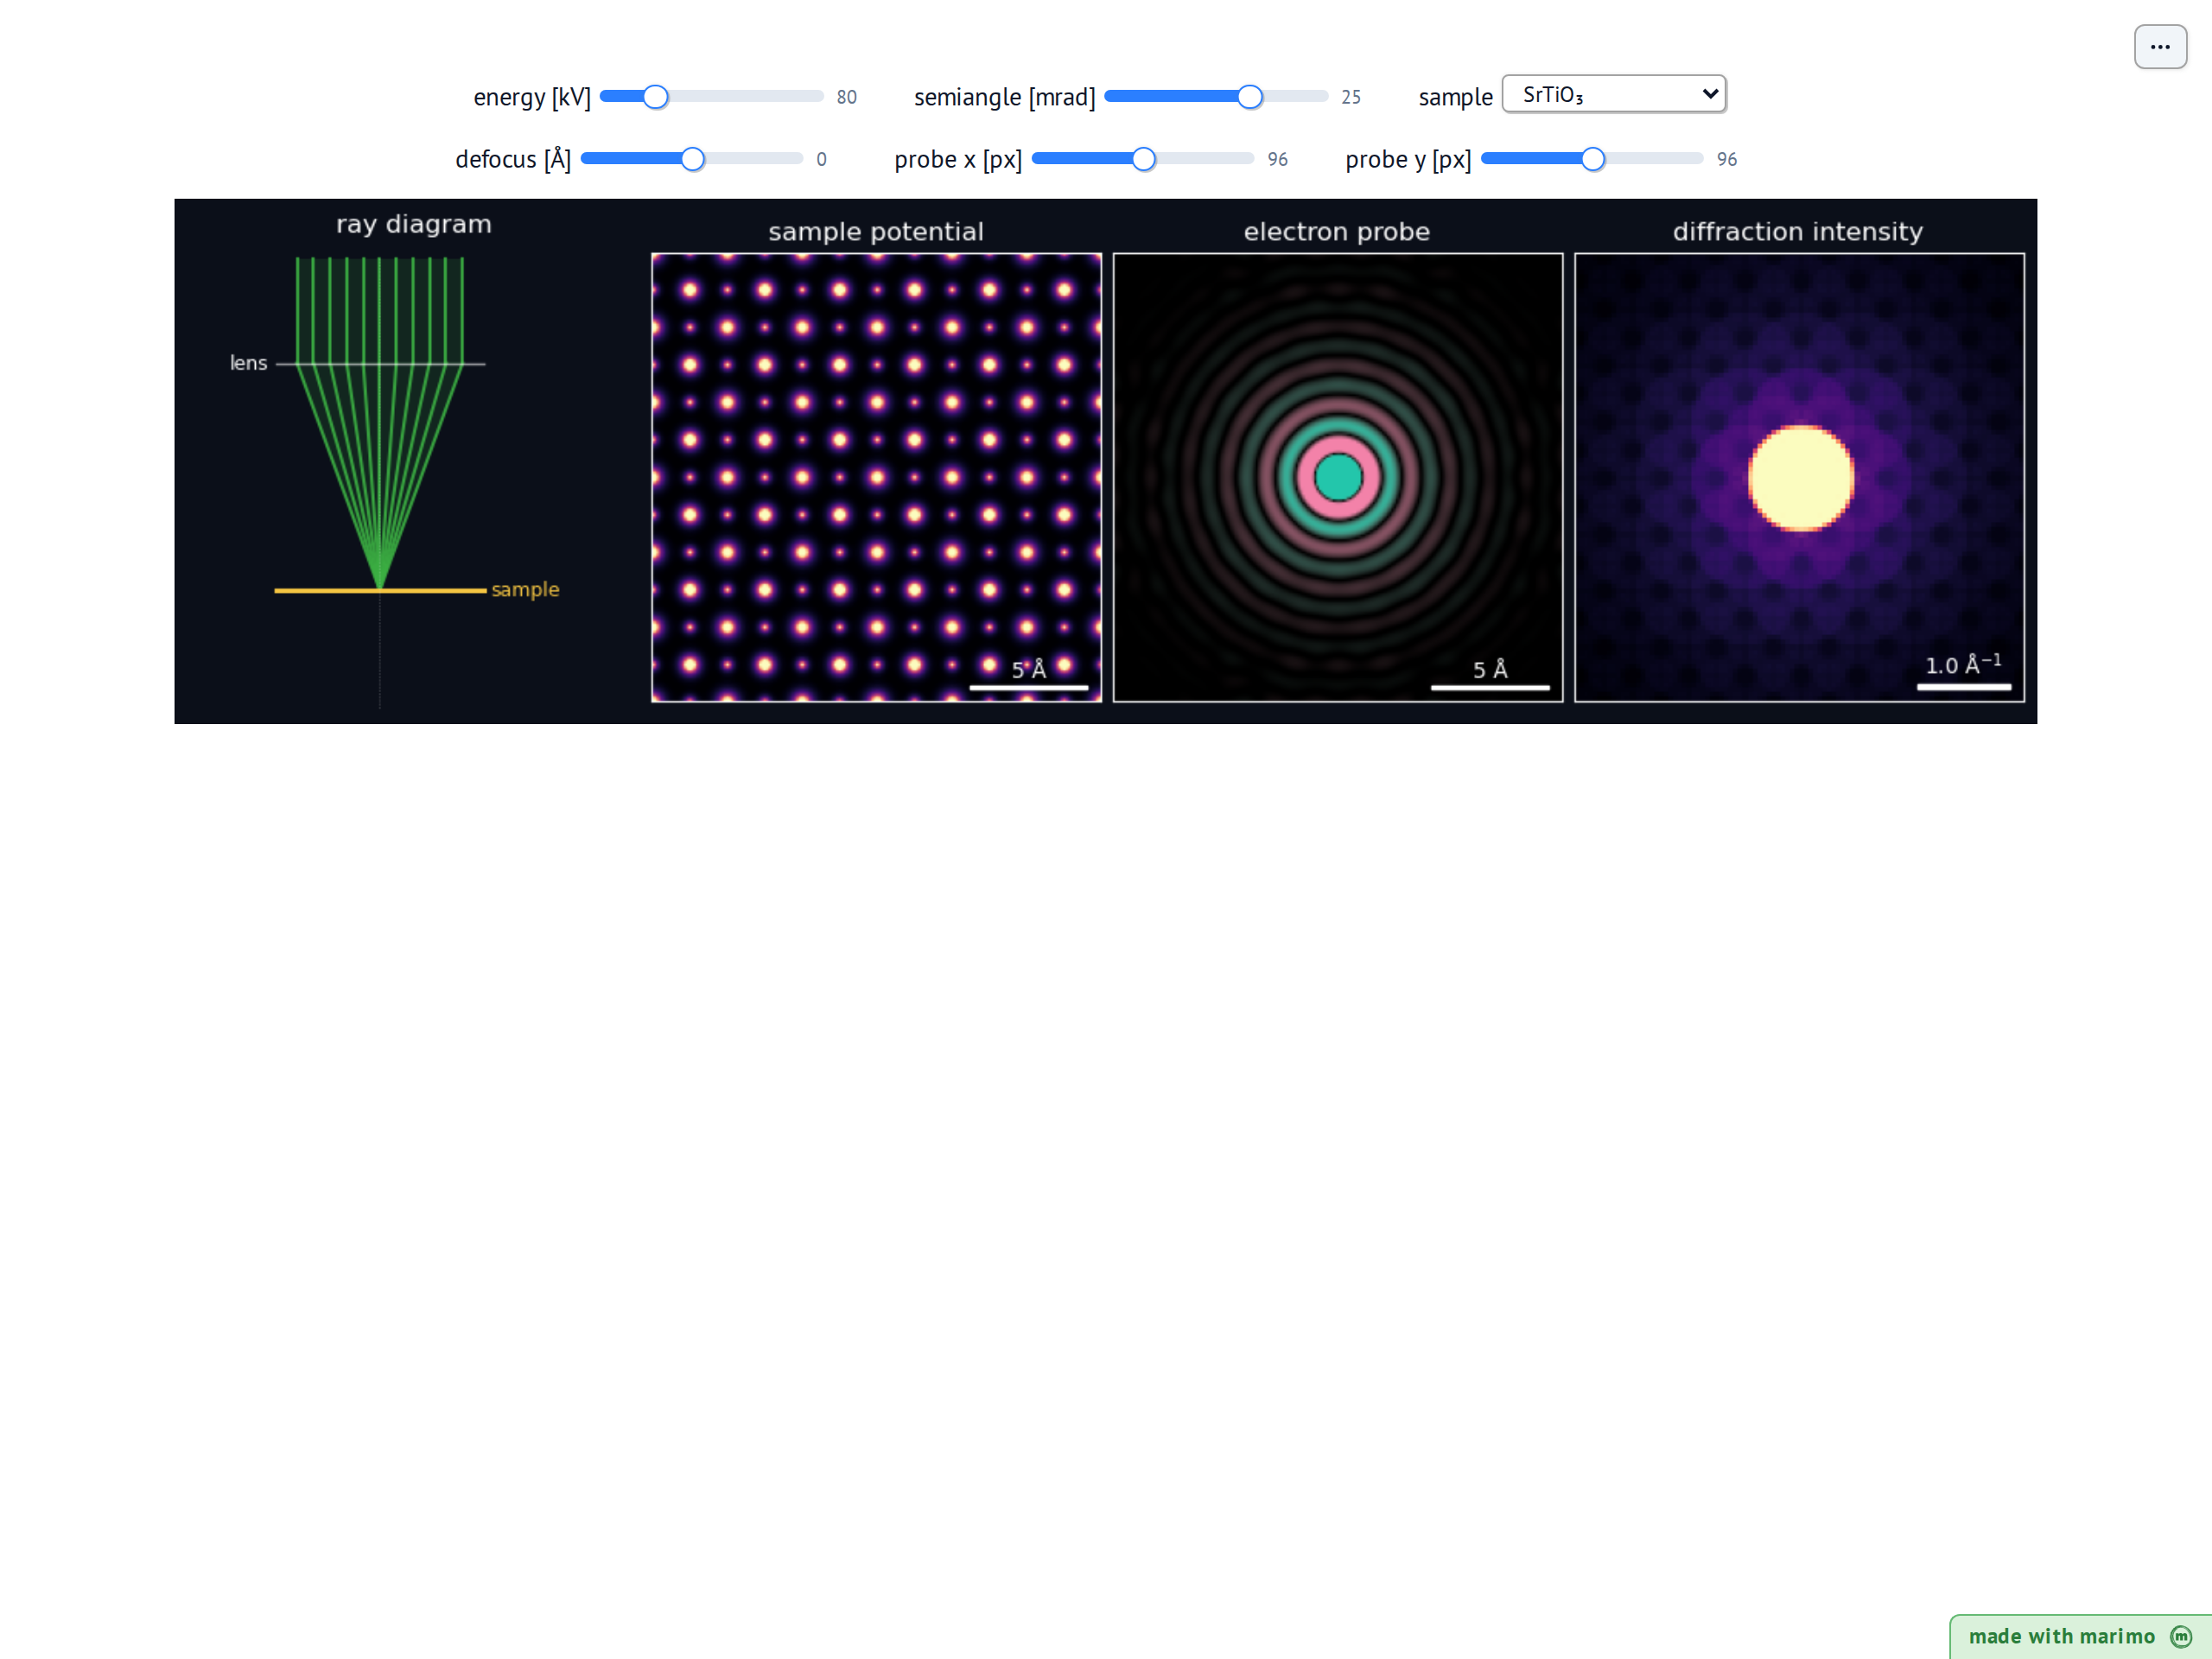
Task: Open the 'made with marimo' link
Action: [2079, 1636]
